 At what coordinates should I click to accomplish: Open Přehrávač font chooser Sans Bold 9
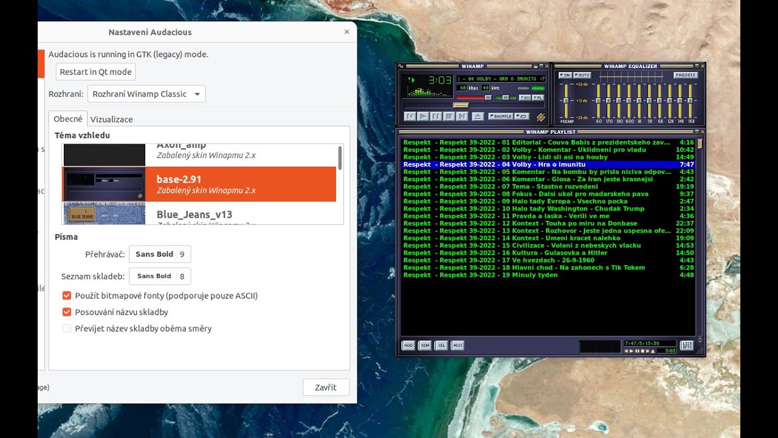pos(160,254)
